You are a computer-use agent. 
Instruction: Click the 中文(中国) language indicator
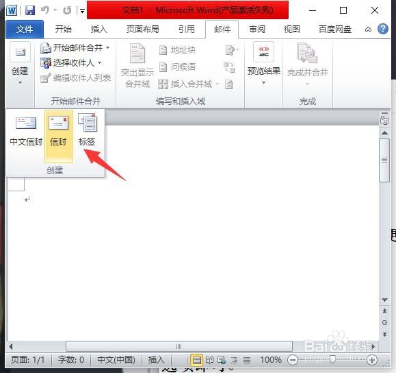point(116,359)
